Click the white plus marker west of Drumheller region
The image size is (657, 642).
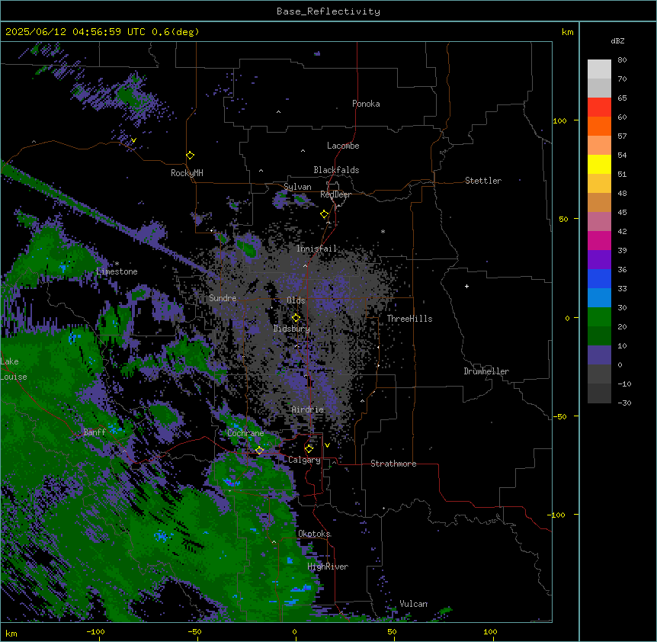[466, 286]
